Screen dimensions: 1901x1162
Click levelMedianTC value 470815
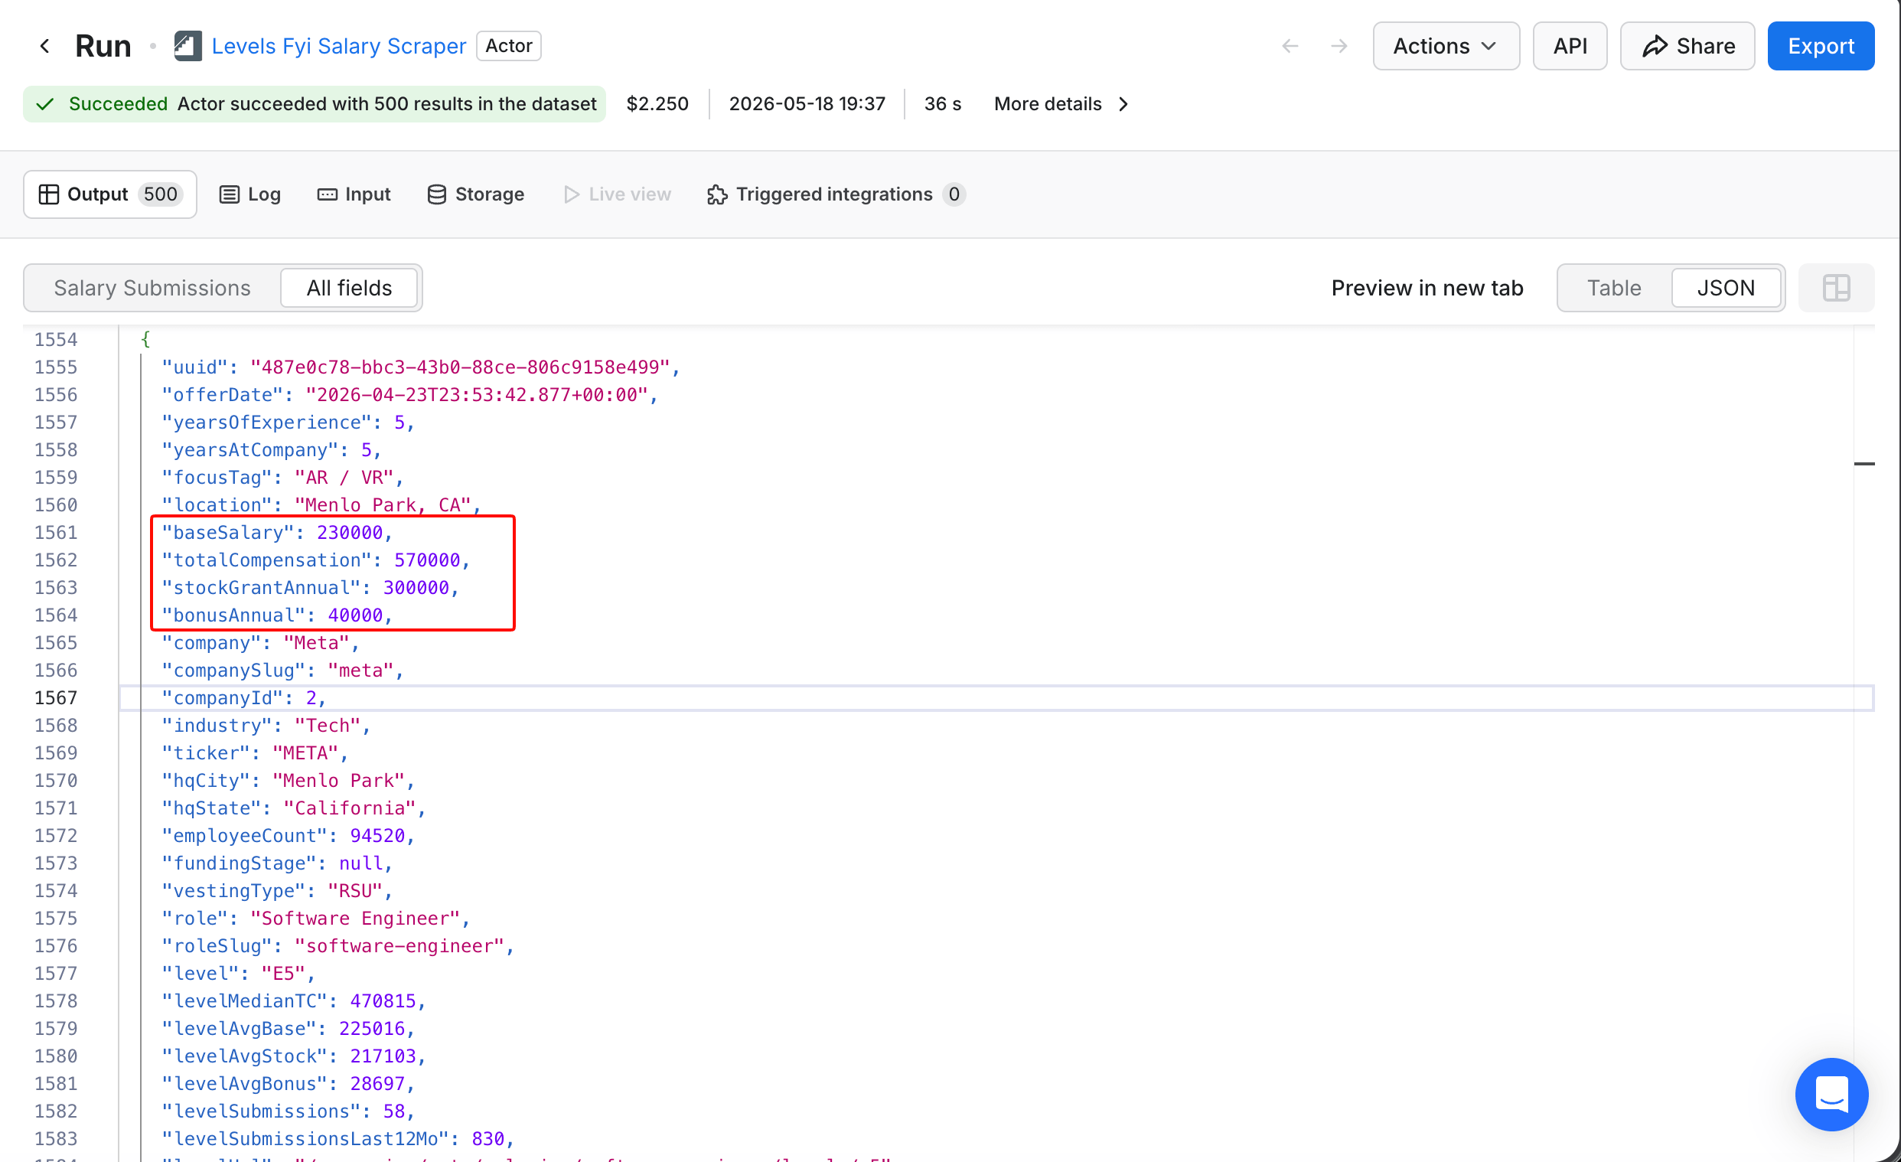(x=383, y=1001)
